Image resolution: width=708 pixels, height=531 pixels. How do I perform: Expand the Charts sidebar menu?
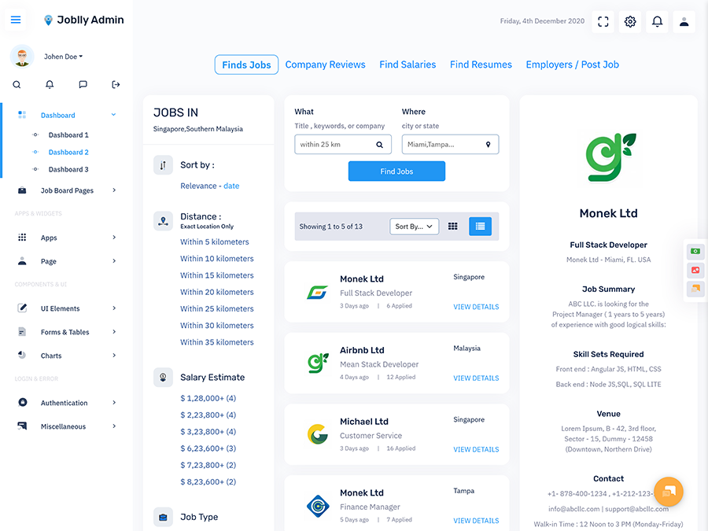pos(67,356)
